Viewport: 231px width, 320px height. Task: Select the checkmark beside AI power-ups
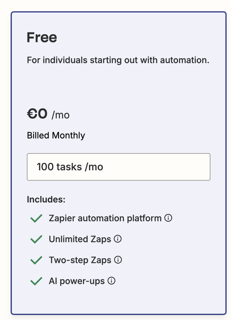(x=36, y=281)
